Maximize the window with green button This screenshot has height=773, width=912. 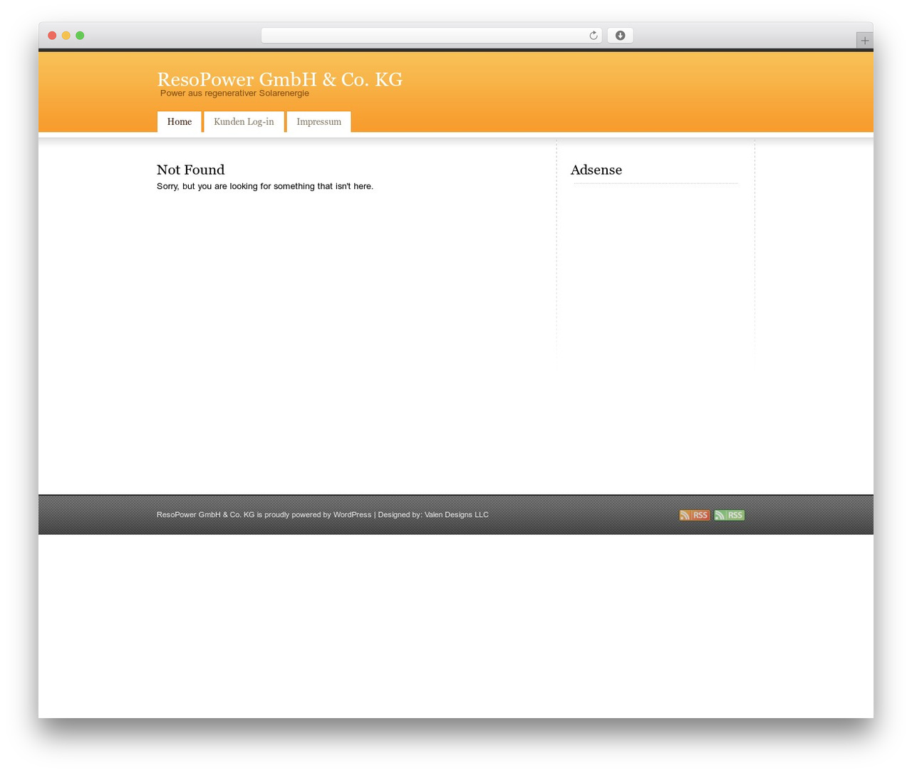(80, 36)
